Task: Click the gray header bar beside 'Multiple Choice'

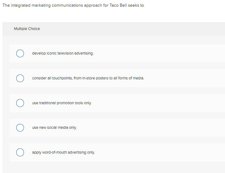Action: click(136, 29)
